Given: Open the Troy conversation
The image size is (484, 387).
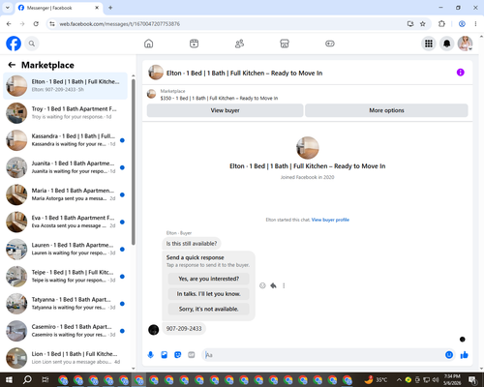Looking at the screenshot, I should coord(65,113).
